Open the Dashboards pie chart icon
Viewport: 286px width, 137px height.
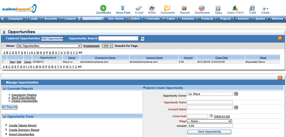pyautogui.click(x=202, y=8)
